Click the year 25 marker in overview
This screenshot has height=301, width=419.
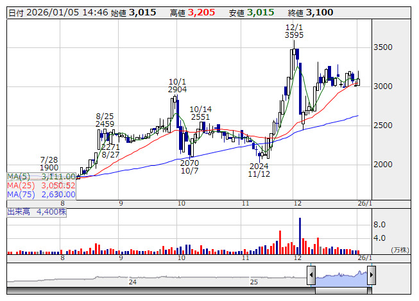(x=254, y=282)
